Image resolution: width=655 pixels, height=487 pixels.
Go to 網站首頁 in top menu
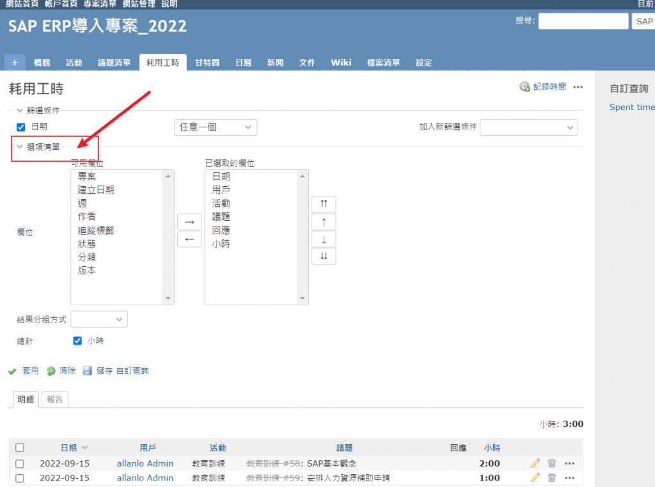[x=22, y=4]
